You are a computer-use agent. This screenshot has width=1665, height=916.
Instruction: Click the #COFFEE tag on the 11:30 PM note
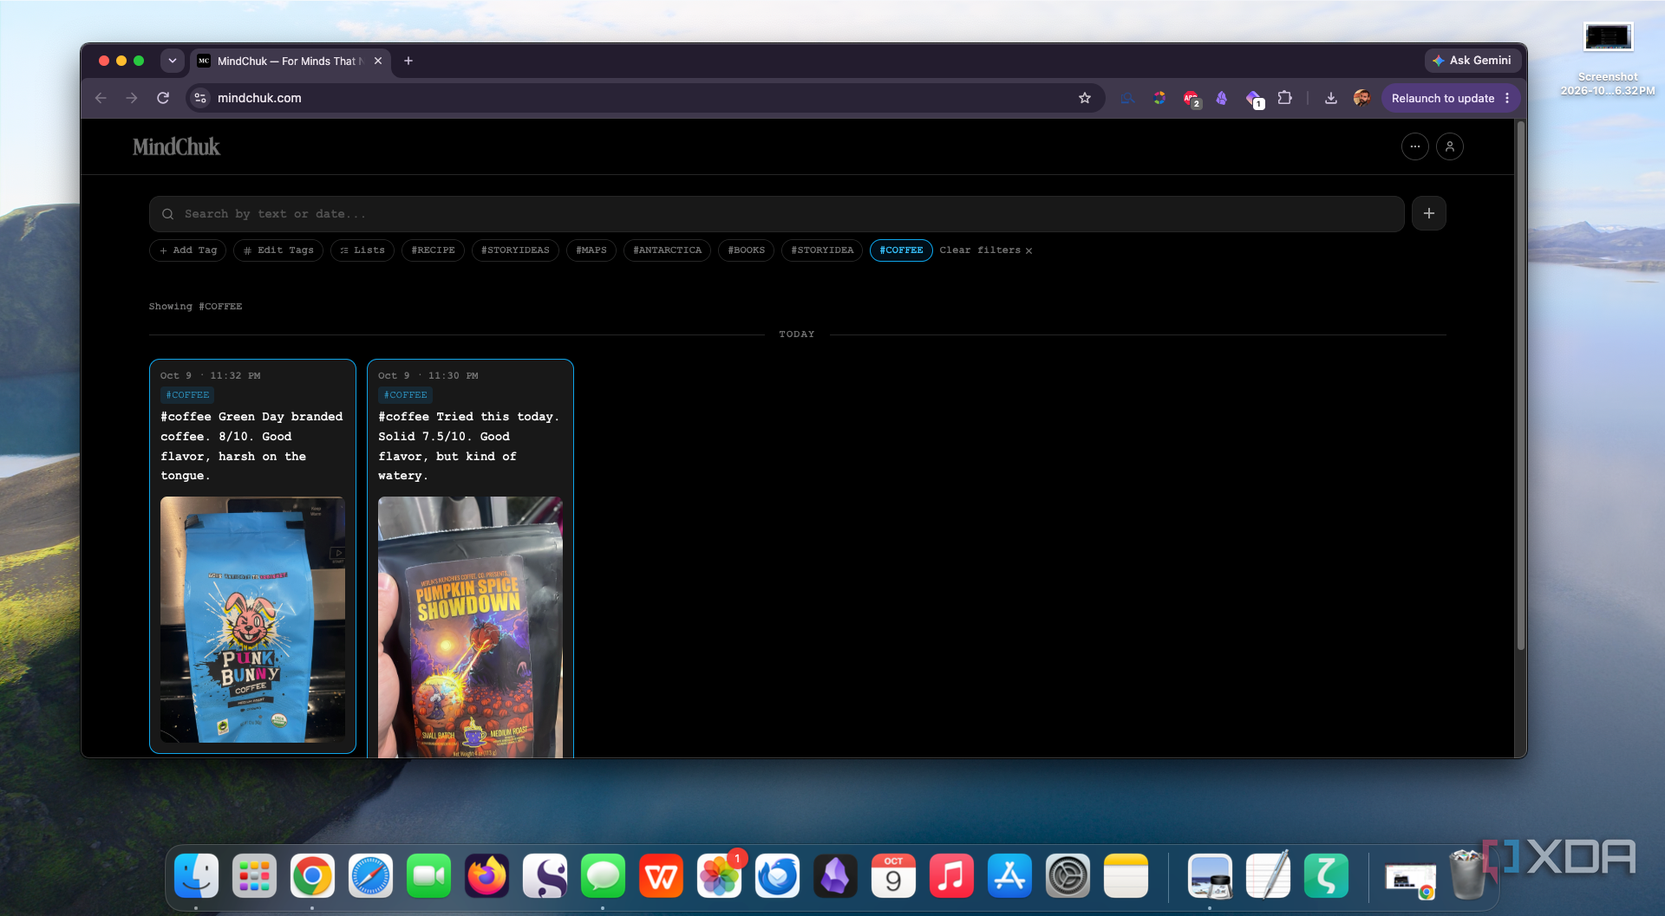click(x=405, y=395)
